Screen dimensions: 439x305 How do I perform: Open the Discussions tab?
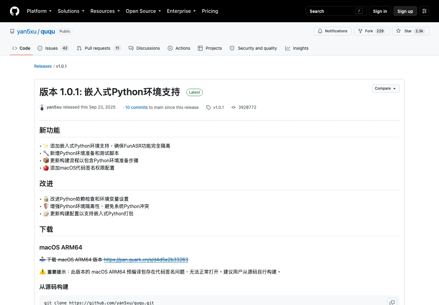tap(144, 48)
